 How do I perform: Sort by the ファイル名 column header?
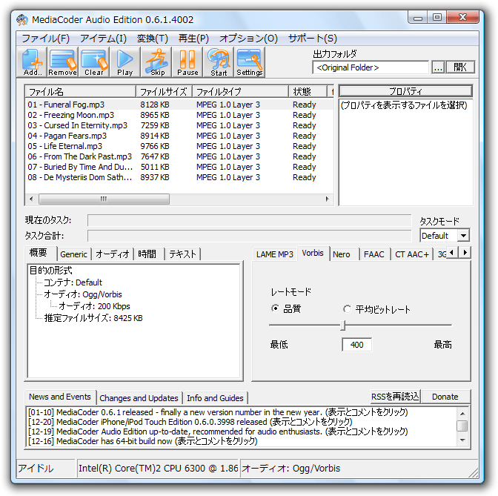click(x=80, y=92)
